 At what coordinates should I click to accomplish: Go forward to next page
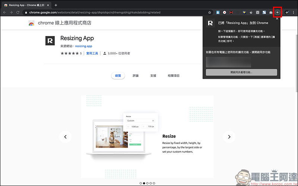11,12
